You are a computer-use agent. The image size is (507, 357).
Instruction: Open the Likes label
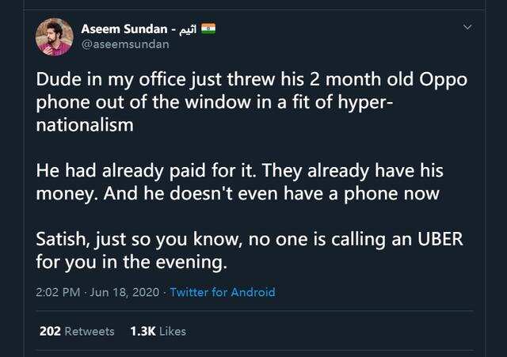173,331
